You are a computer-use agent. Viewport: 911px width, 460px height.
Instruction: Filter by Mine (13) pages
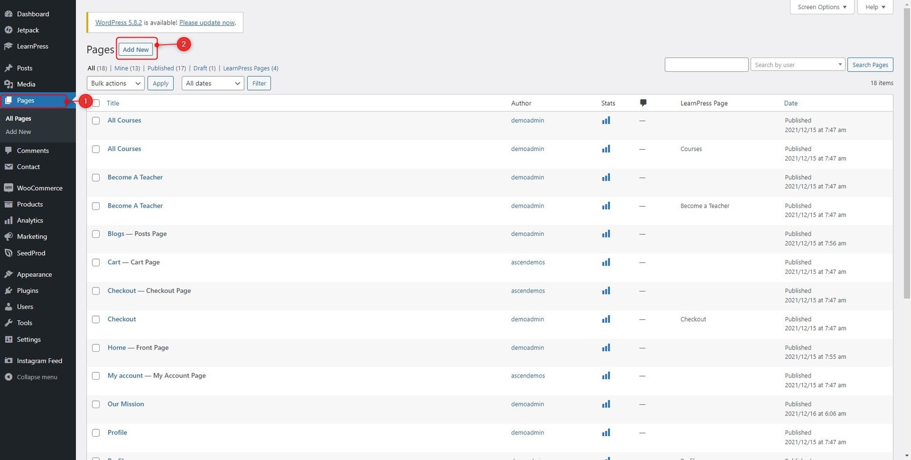click(127, 68)
